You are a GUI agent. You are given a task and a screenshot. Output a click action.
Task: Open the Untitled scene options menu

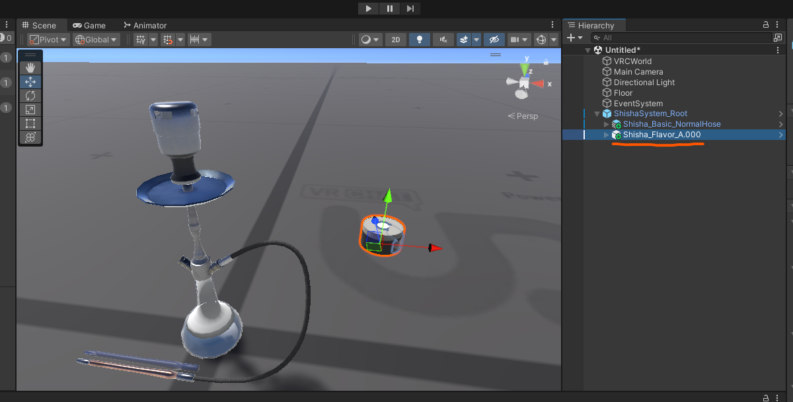[x=778, y=50]
